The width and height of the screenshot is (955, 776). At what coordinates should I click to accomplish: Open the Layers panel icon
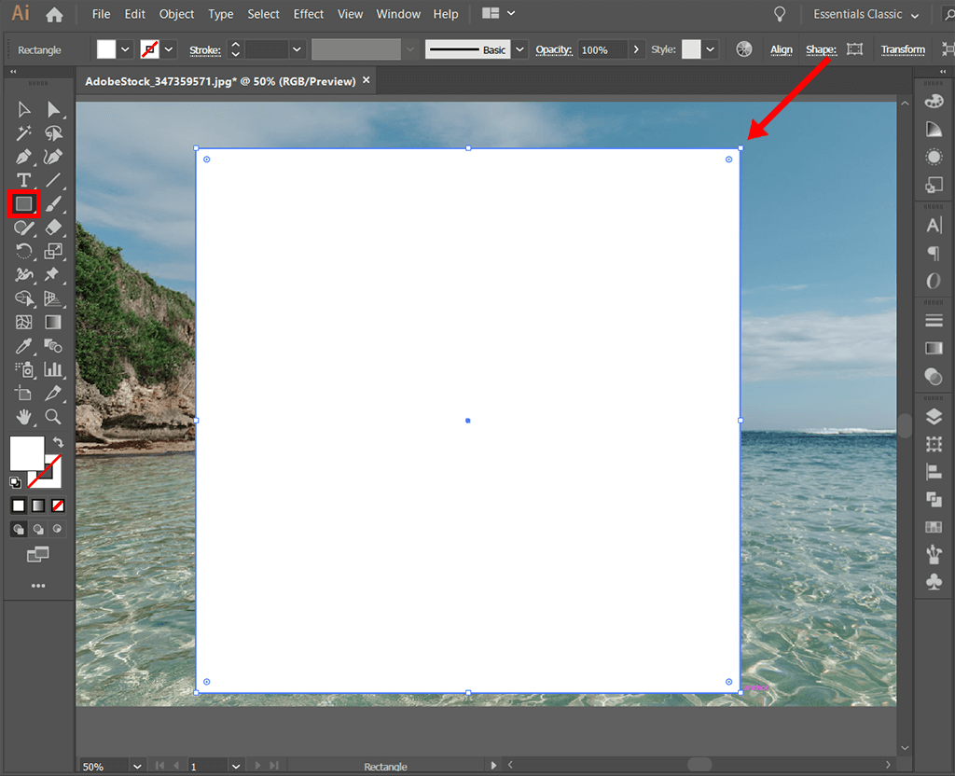934,417
